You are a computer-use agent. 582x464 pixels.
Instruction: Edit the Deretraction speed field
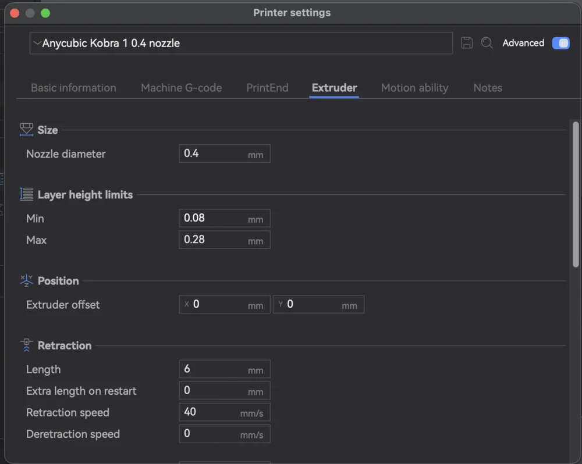tap(225, 434)
